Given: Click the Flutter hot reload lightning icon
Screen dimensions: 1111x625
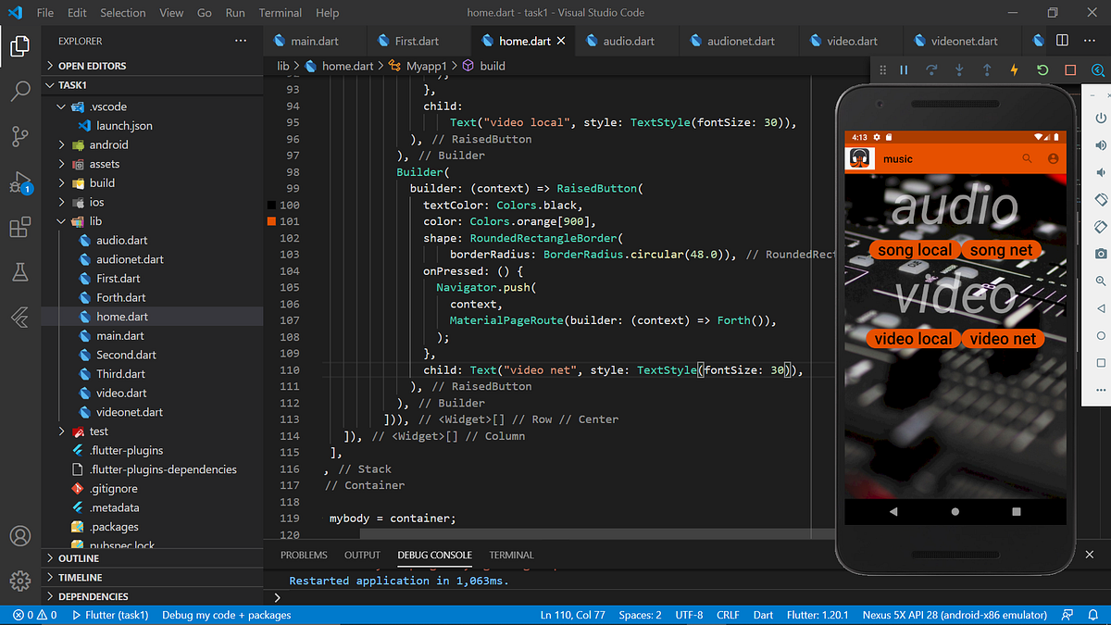Looking at the screenshot, I should tap(1015, 70).
